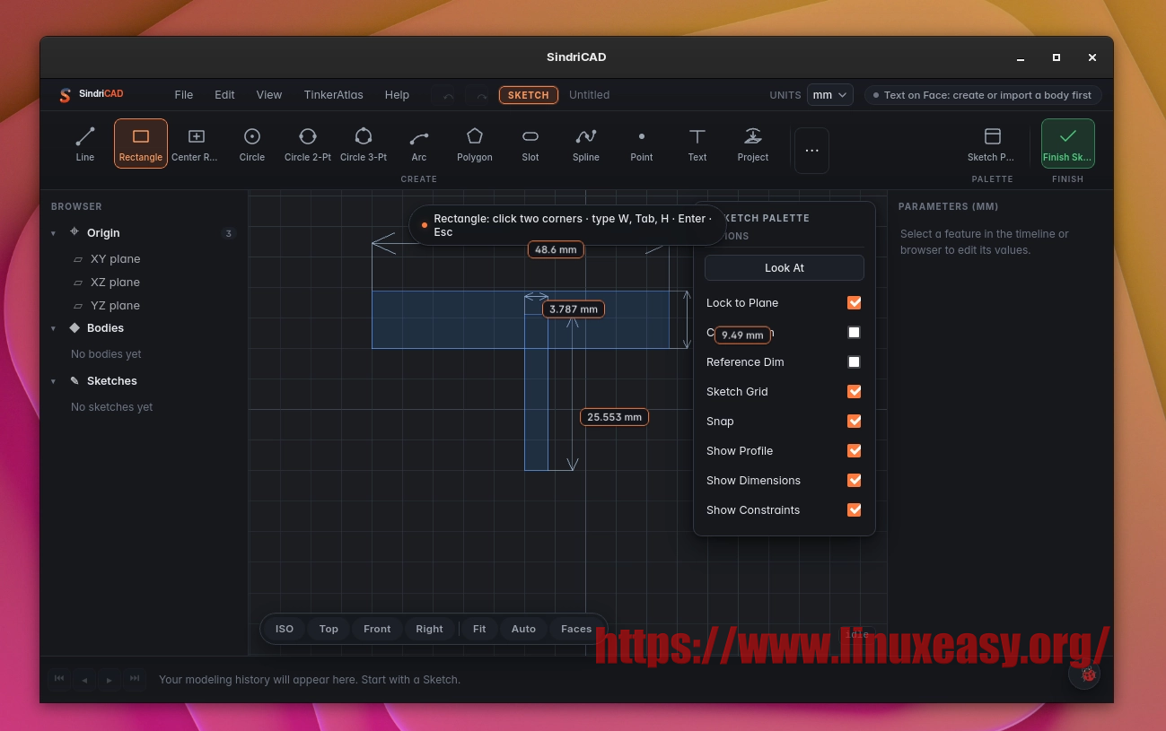1166x731 pixels.
Task: Choose the Center Rectangle tool
Action: click(x=197, y=144)
